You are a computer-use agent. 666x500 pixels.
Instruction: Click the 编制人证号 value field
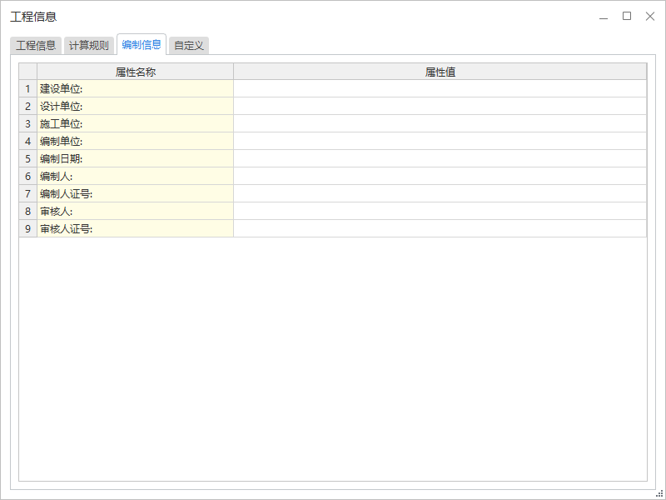click(440, 193)
